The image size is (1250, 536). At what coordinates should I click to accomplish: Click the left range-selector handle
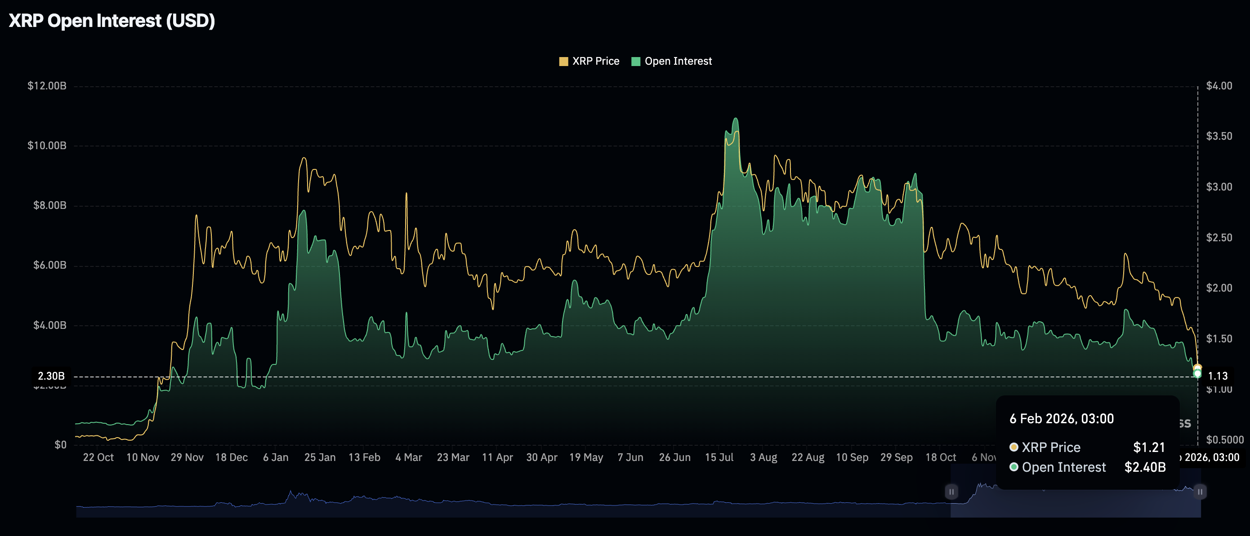(x=951, y=492)
